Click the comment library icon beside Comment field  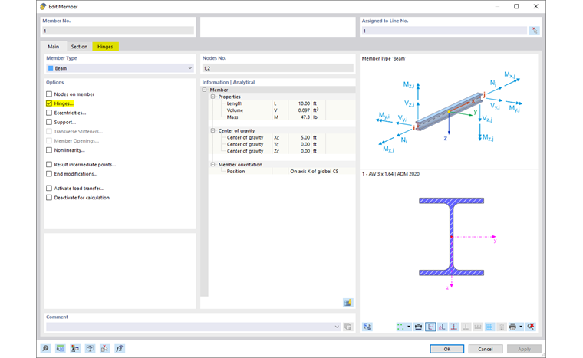pyautogui.click(x=348, y=327)
